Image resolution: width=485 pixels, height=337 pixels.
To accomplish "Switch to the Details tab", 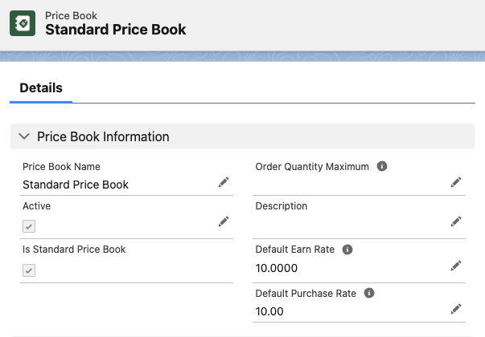I will click(41, 88).
